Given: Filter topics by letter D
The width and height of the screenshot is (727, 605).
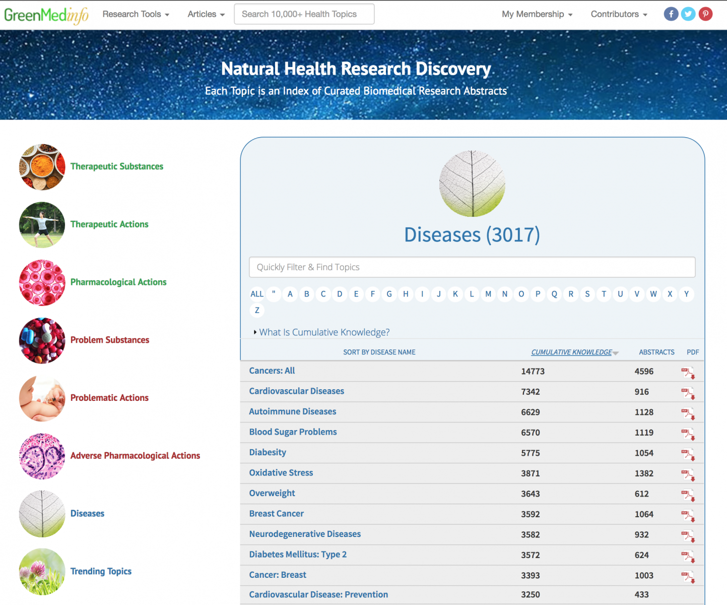Looking at the screenshot, I should (x=340, y=294).
